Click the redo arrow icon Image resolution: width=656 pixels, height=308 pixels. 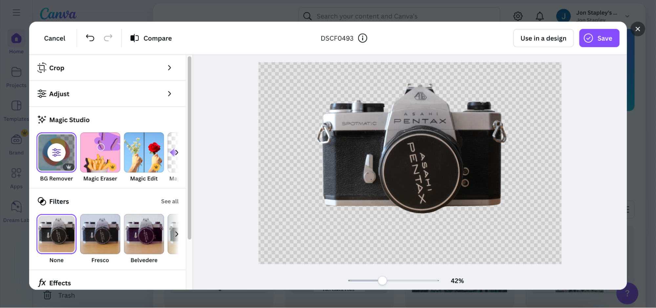tap(108, 38)
